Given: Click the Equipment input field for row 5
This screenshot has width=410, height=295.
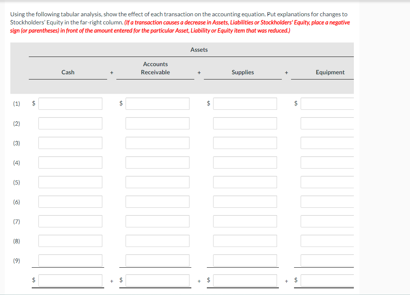Looking at the screenshot, I should coord(329,182).
